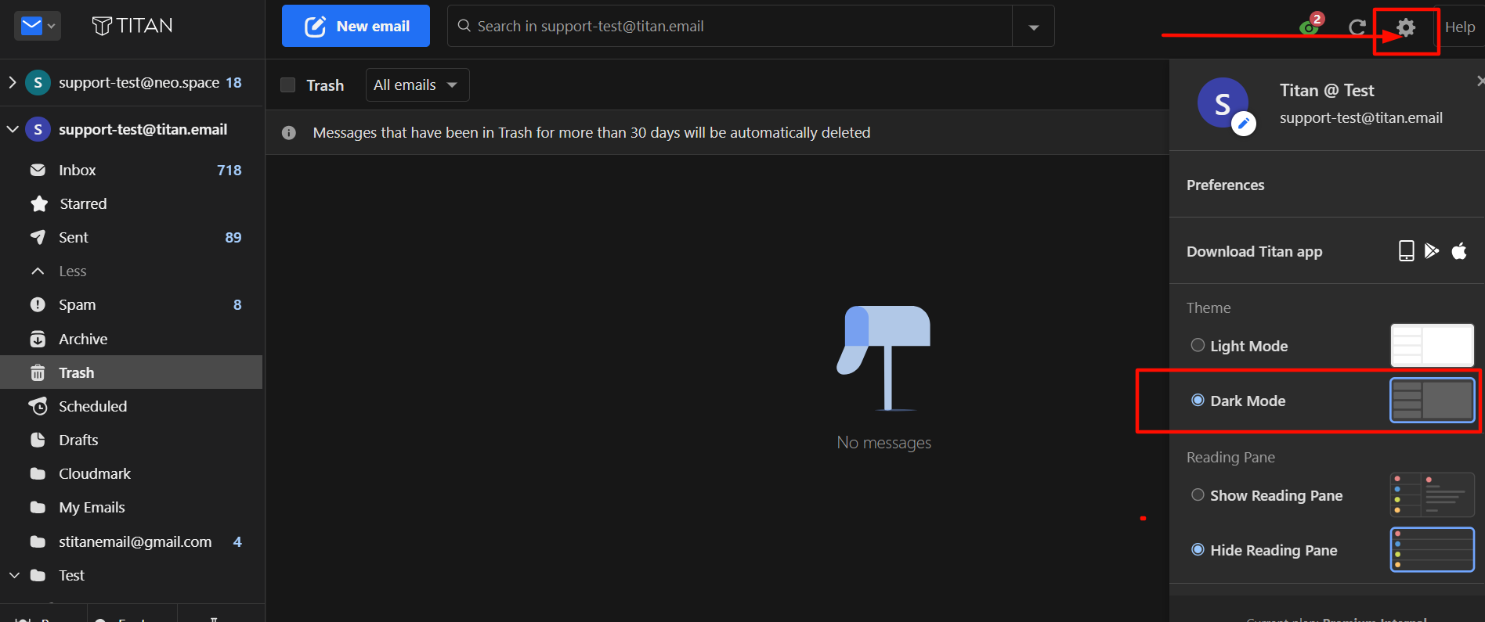Open the search options dropdown arrow
This screenshot has width=1485, height=622.
coord(1034,27)
